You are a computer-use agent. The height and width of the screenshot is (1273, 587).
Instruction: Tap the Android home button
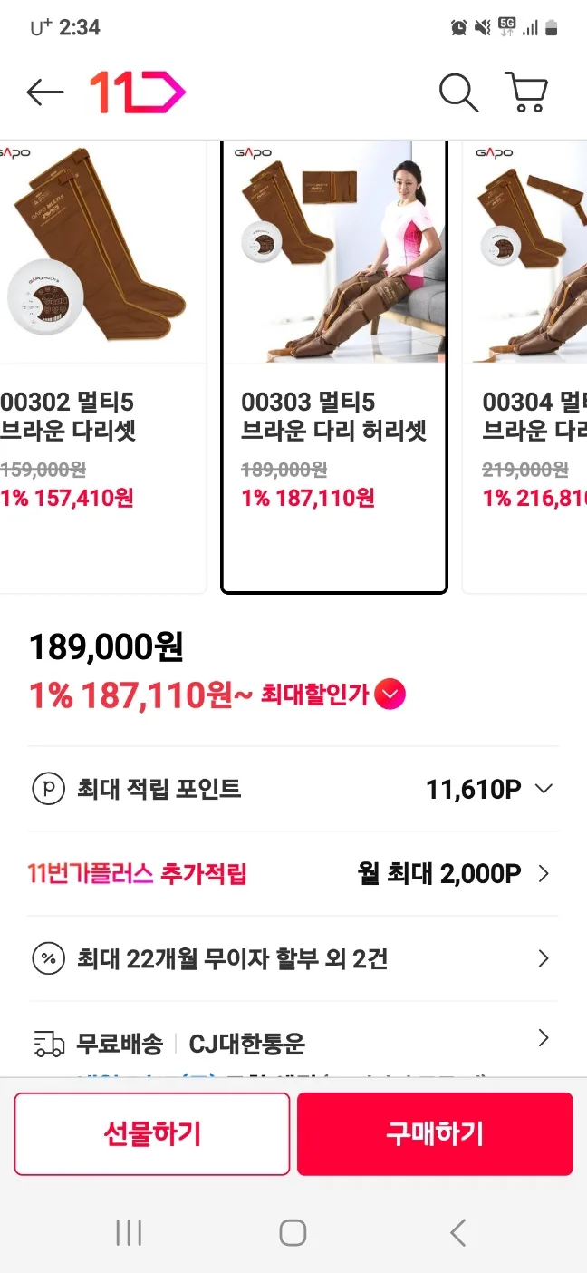coord(293,1232)
